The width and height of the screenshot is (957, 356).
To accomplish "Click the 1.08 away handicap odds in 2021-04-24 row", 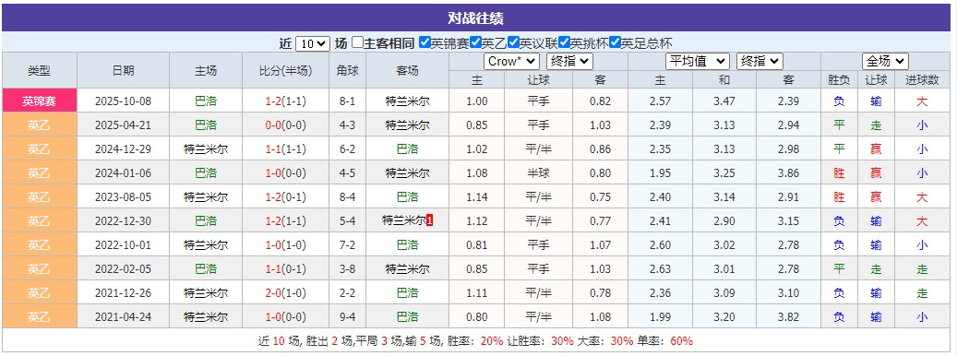I will coord(600,317).
